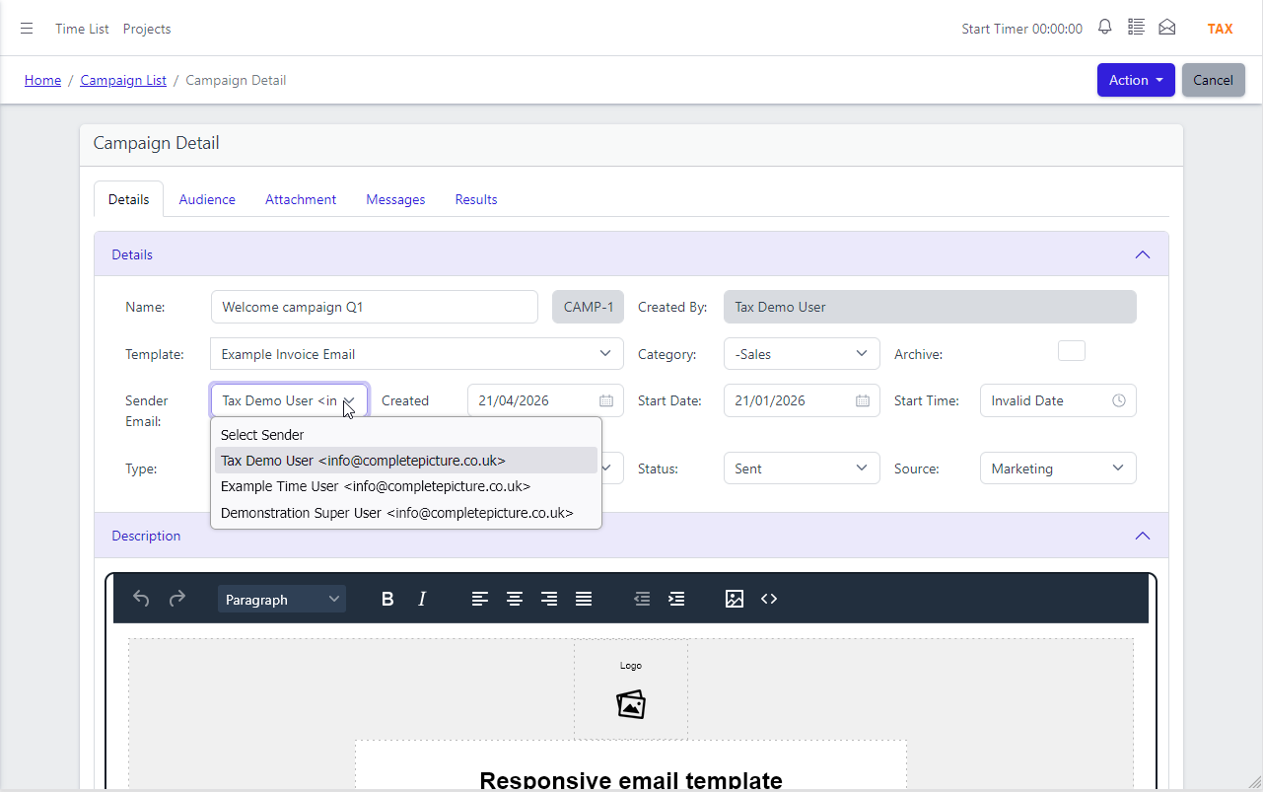Open Start Time clock picker icon
The height and width of the screenshot is (792, 1263).
tap(1119, 400)
